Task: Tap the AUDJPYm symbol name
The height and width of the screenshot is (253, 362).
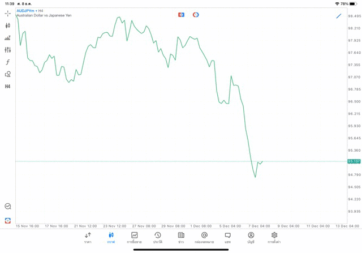Action: pos(25,11)
